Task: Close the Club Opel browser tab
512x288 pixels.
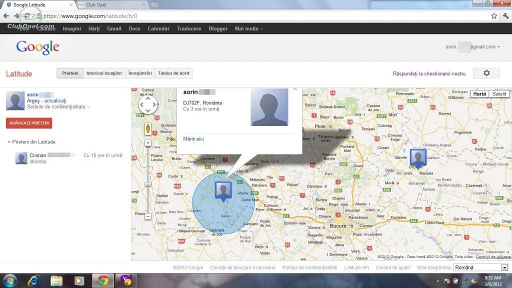Action: [x=143, y=5]
